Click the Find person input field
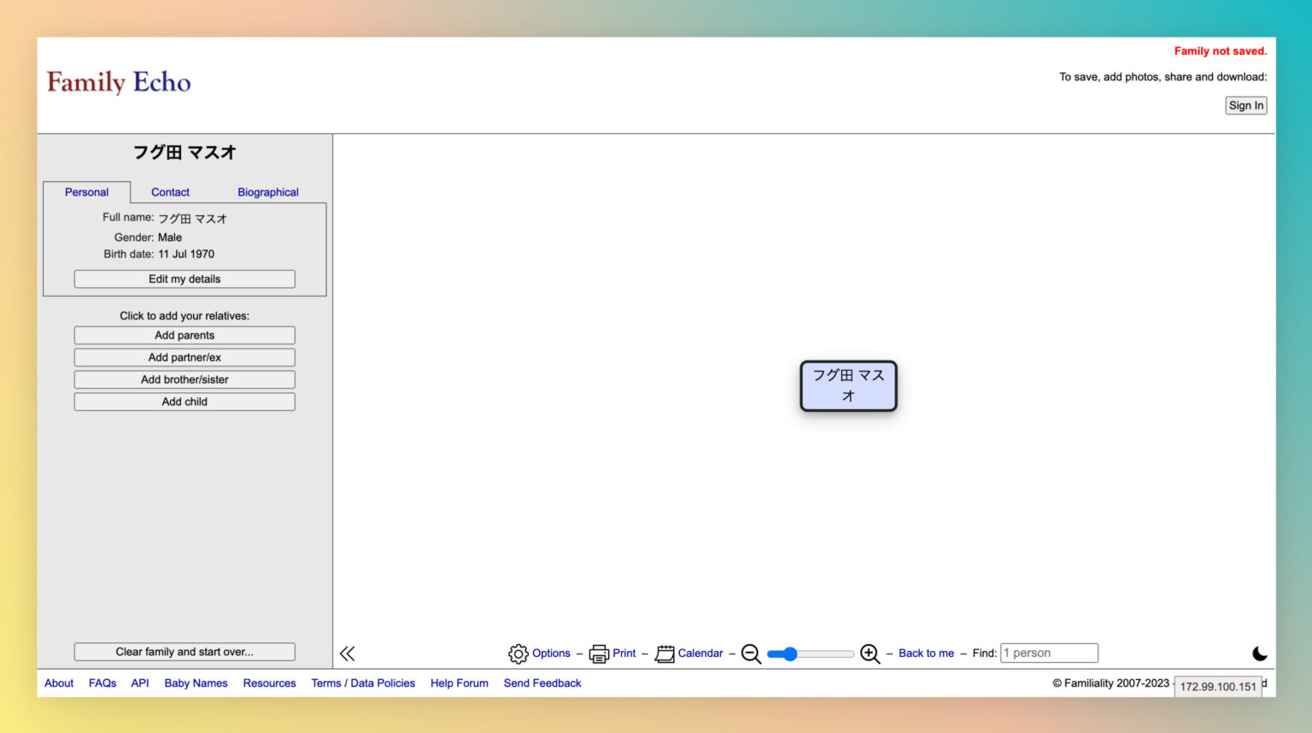 tap(1049, 652)
